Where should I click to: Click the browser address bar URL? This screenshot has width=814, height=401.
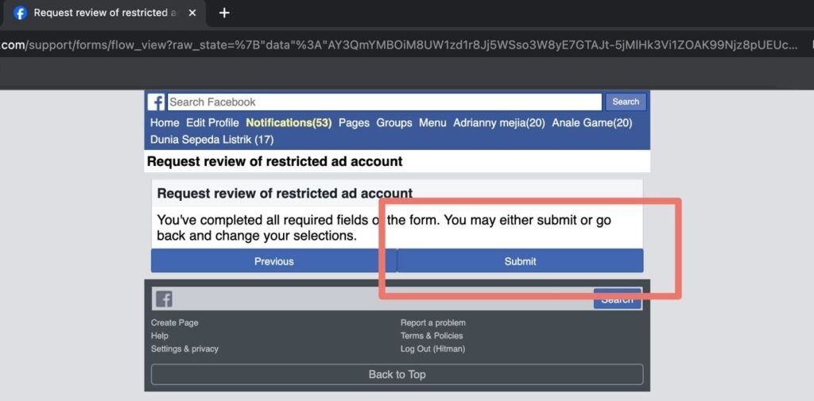click(400, 45)
